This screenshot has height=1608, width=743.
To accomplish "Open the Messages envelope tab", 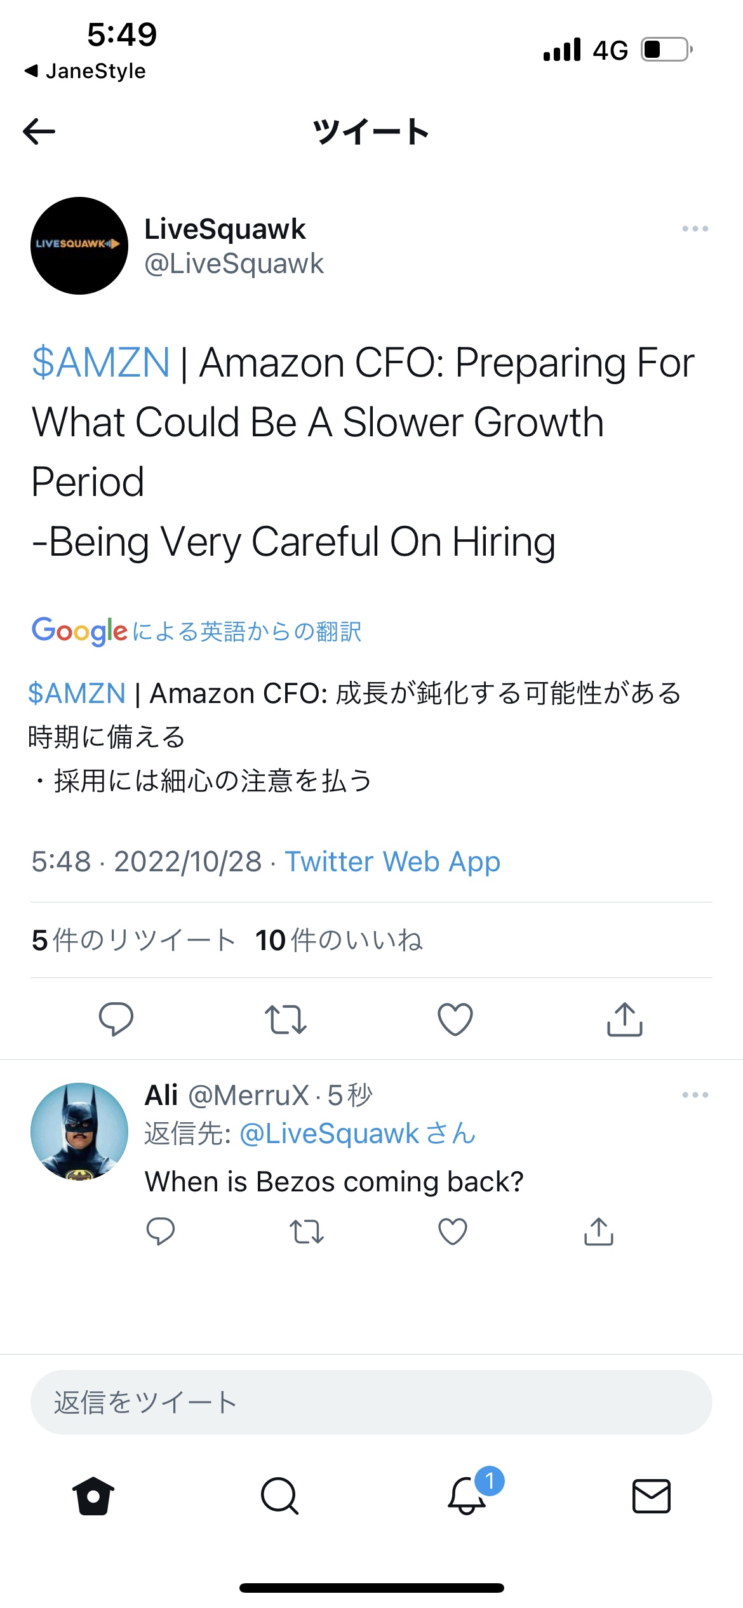I will (x=652, y=1496).
